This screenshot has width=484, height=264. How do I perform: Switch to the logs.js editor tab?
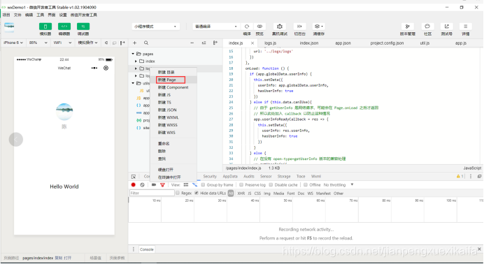[x=271, y=43]
